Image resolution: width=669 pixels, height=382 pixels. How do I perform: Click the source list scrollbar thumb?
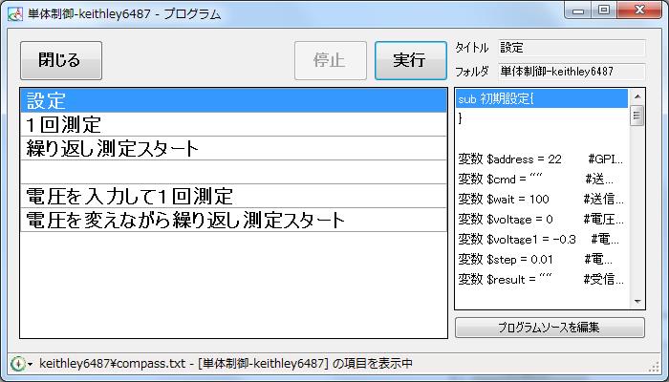click(x=637, y=116)
